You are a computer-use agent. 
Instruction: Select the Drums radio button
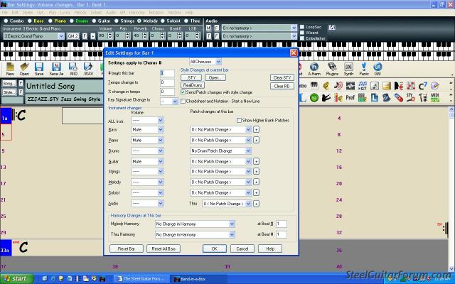(72, 21)
